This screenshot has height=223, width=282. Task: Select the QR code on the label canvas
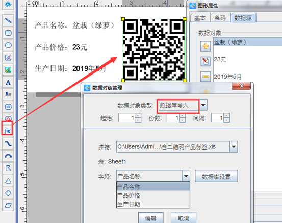[x=154, y=49]
